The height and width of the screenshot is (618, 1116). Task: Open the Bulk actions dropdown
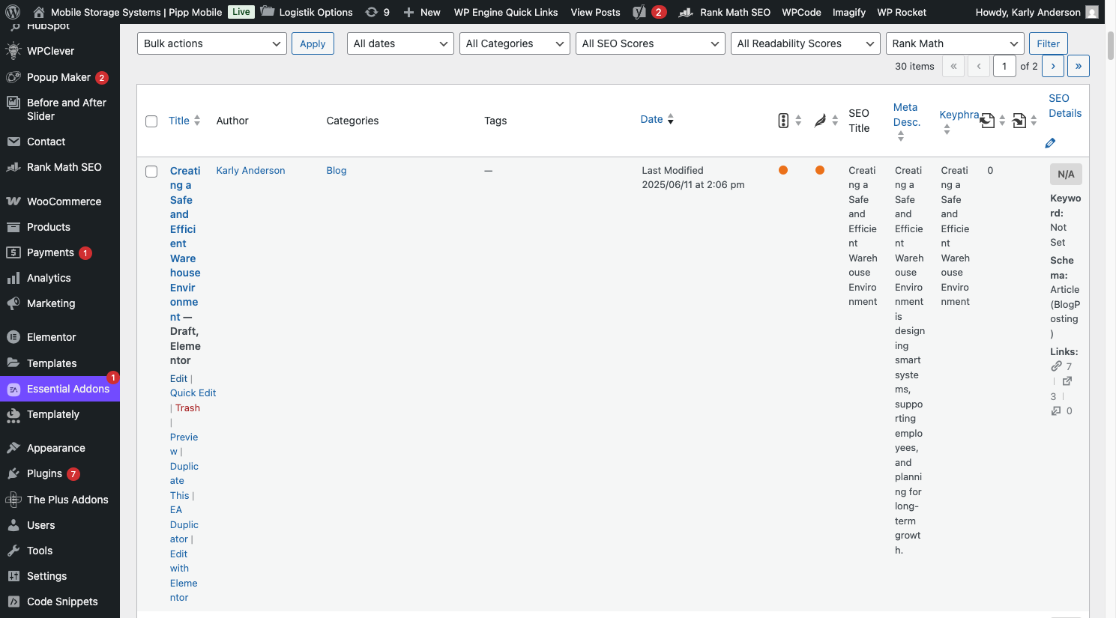(x=212, y=43)
